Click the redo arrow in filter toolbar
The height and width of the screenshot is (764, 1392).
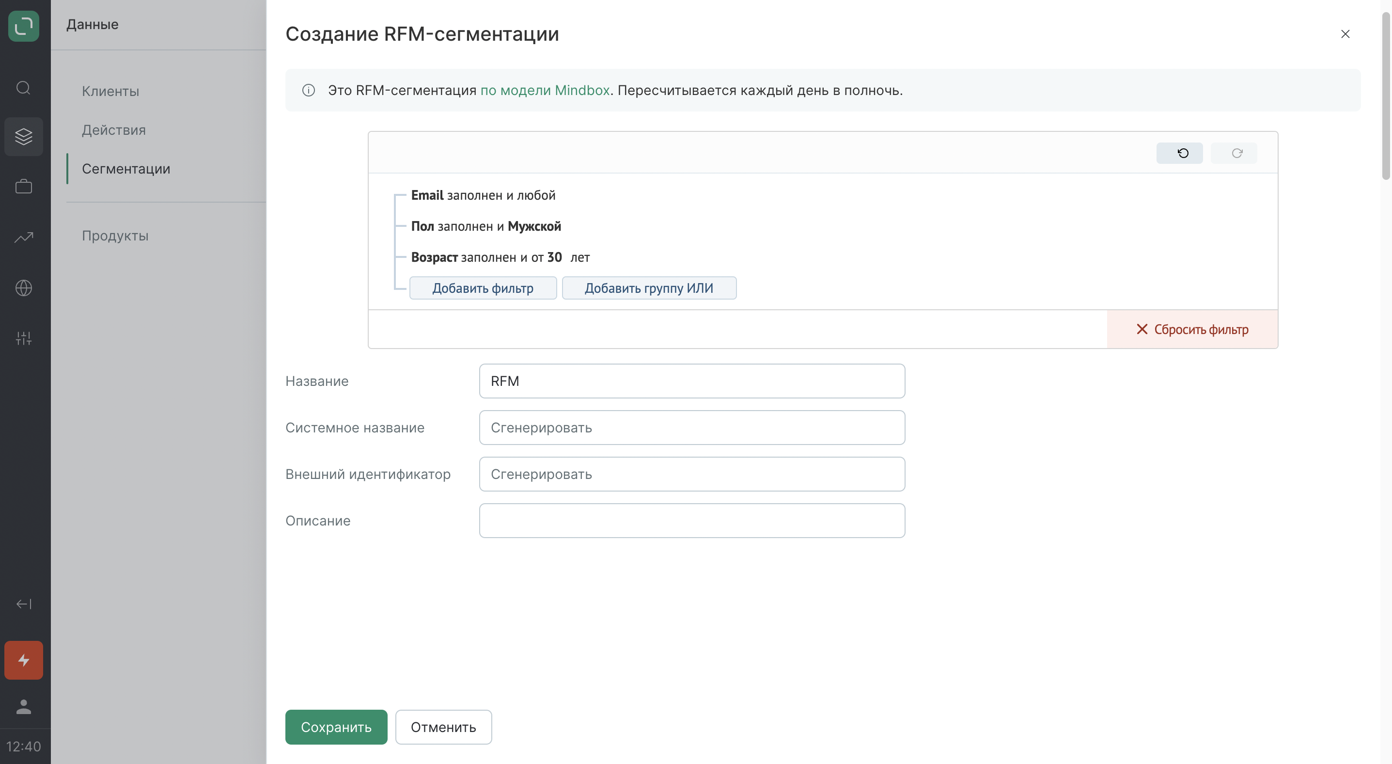pyautogui.click(x=1234, y=153)
